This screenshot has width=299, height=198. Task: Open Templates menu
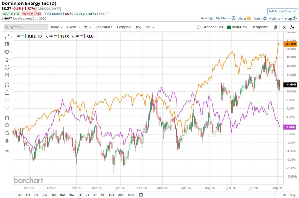coord(260,27)
